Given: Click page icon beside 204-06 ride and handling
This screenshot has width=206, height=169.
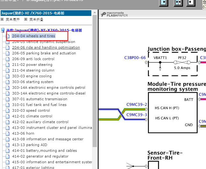Looking at the screenshot, I should (x=8, y=47).
